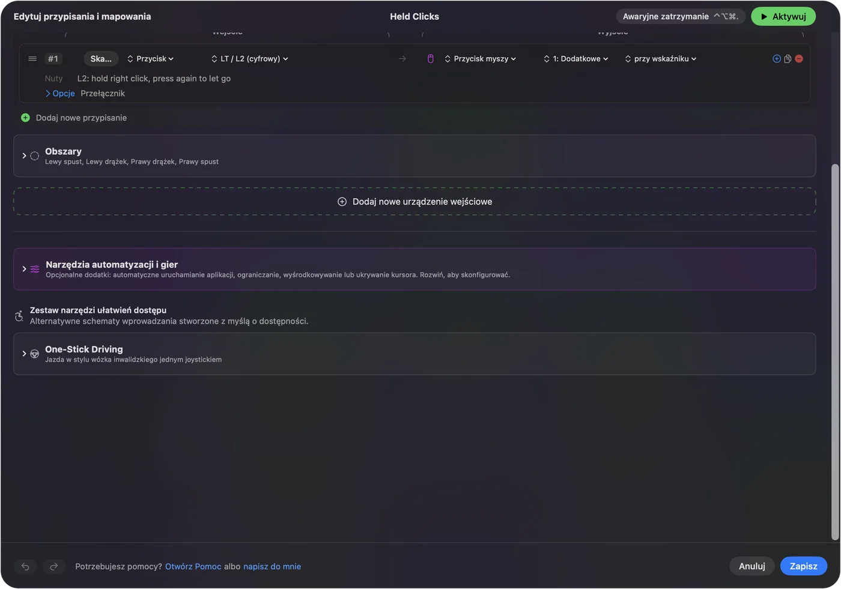The image size is (841, 589).
Task: Click the notes field starting L2: hold right click
Action: tap(154, 79)
